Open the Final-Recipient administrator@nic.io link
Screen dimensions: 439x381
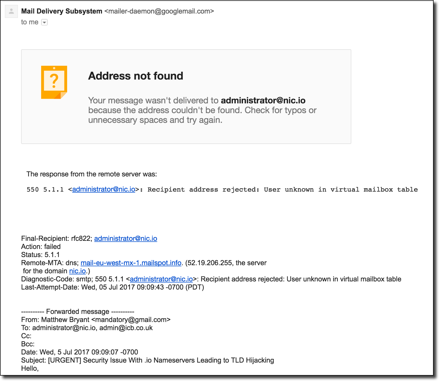pyautogui.click(x=126, y=238)
